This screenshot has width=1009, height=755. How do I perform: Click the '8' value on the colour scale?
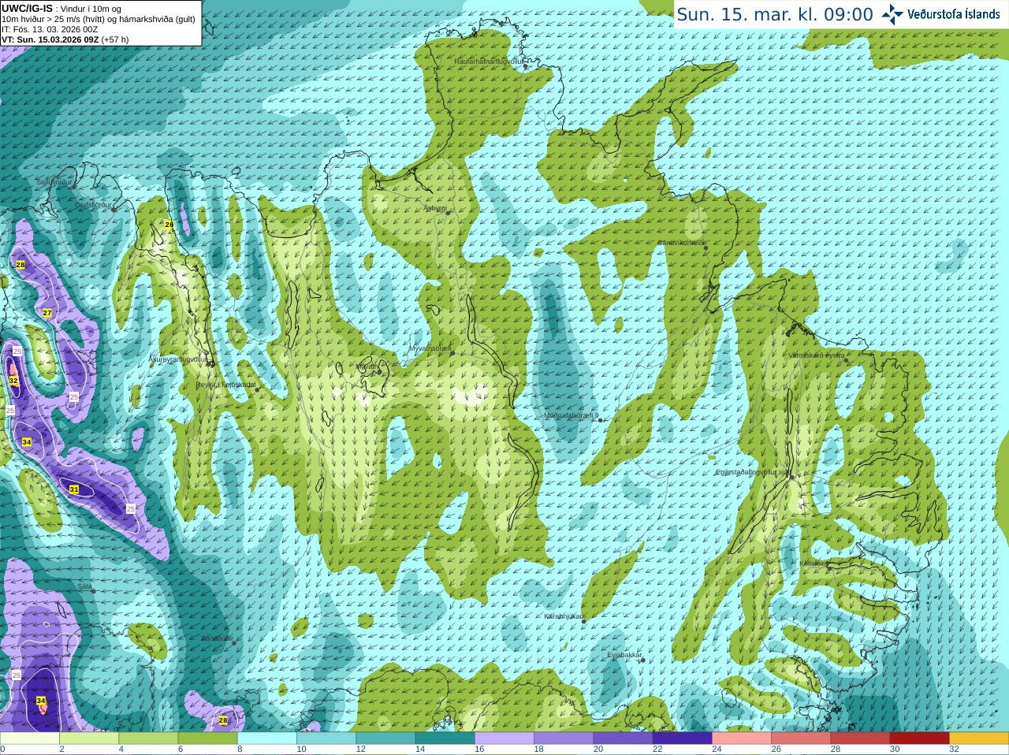(240, 749)
